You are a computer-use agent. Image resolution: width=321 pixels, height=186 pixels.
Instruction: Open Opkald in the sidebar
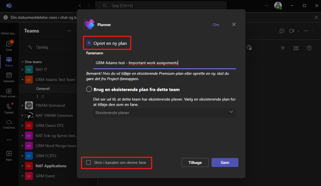click(x=9, y=109)
